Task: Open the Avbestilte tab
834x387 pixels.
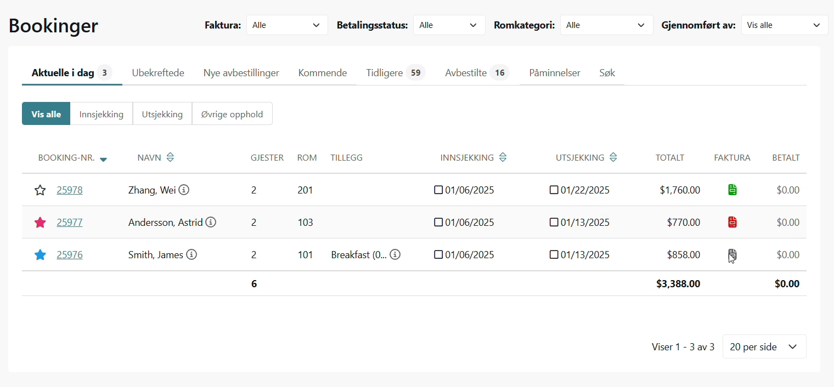Action: tap(466, 73)
